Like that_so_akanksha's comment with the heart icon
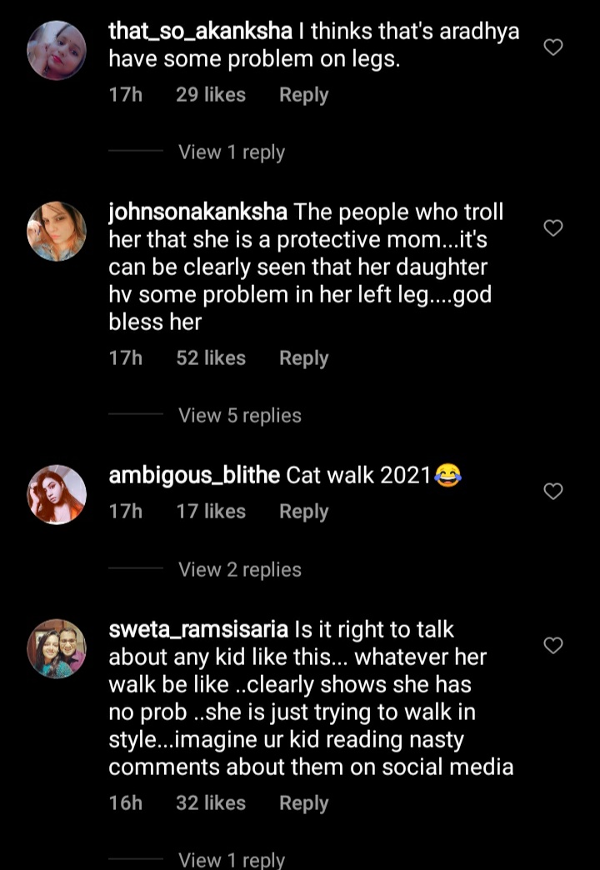The height and width of the screenshot is (870, 600). (552, 47)
